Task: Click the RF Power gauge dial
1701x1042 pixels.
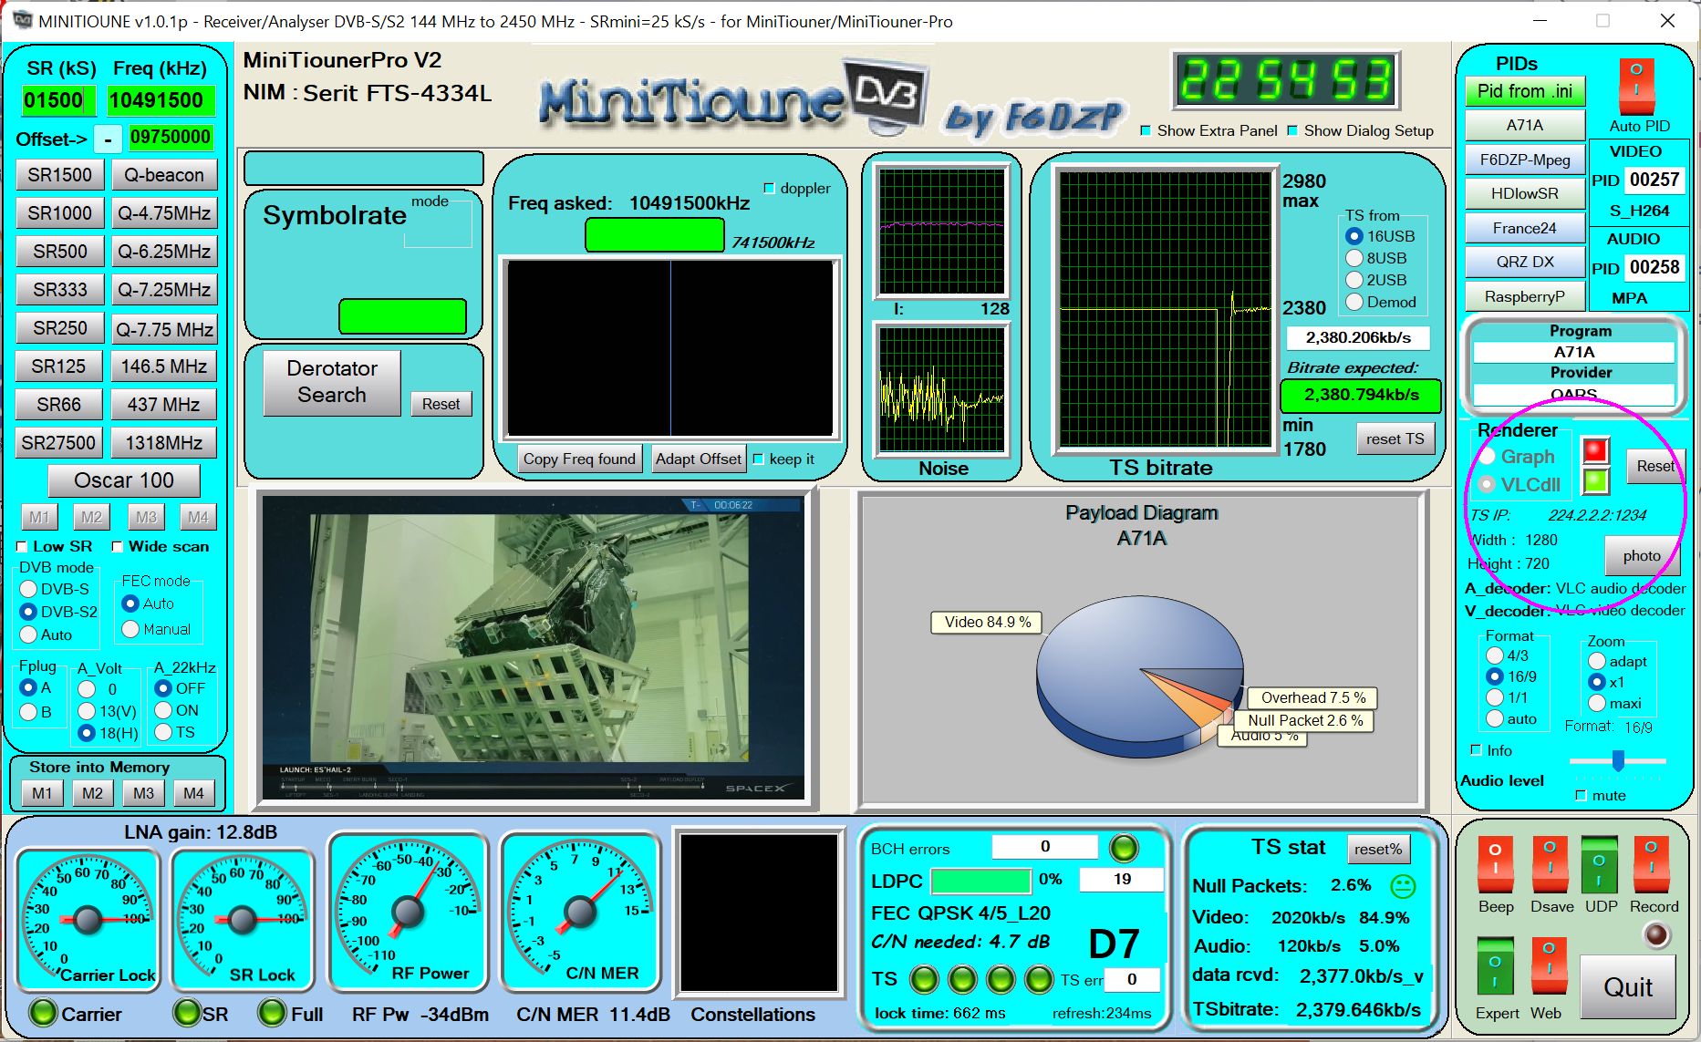Action: click(408, 911)
